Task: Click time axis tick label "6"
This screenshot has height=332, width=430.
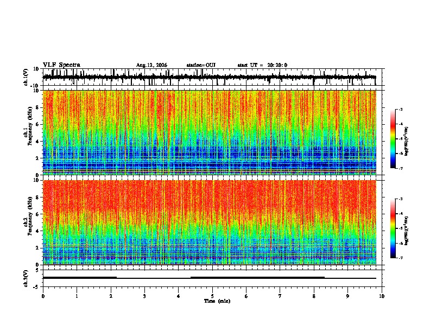Action: pos(246,296)
